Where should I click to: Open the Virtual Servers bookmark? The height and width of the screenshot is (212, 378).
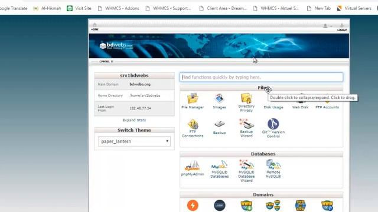coord(354,8)
